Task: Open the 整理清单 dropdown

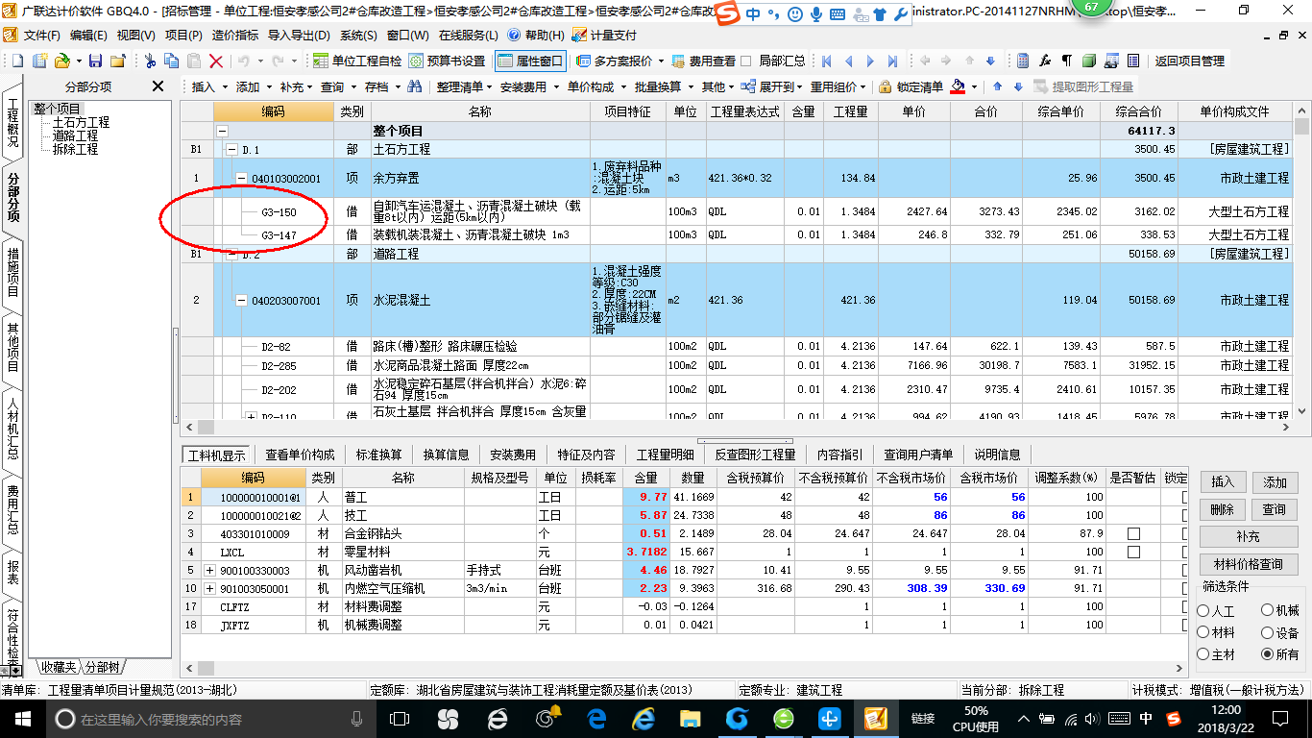Action: pyautogui.click(x=465, y=86)
